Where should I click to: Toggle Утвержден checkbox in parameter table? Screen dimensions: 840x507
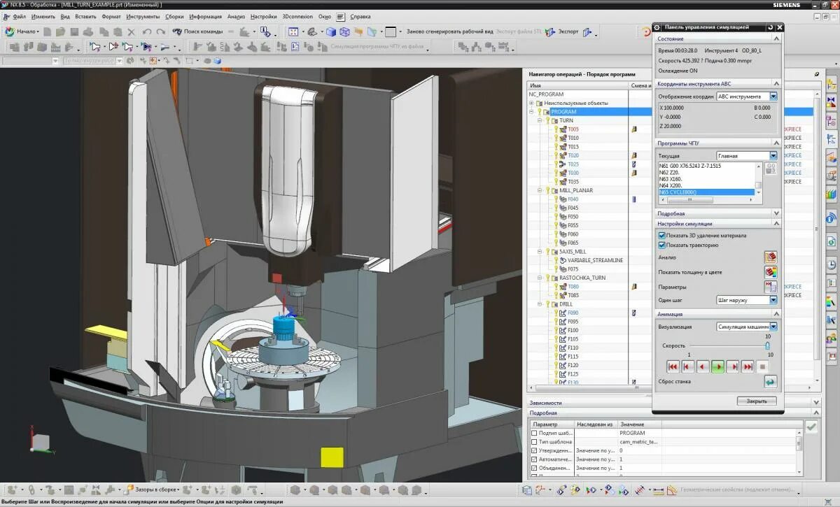point(534,451)
